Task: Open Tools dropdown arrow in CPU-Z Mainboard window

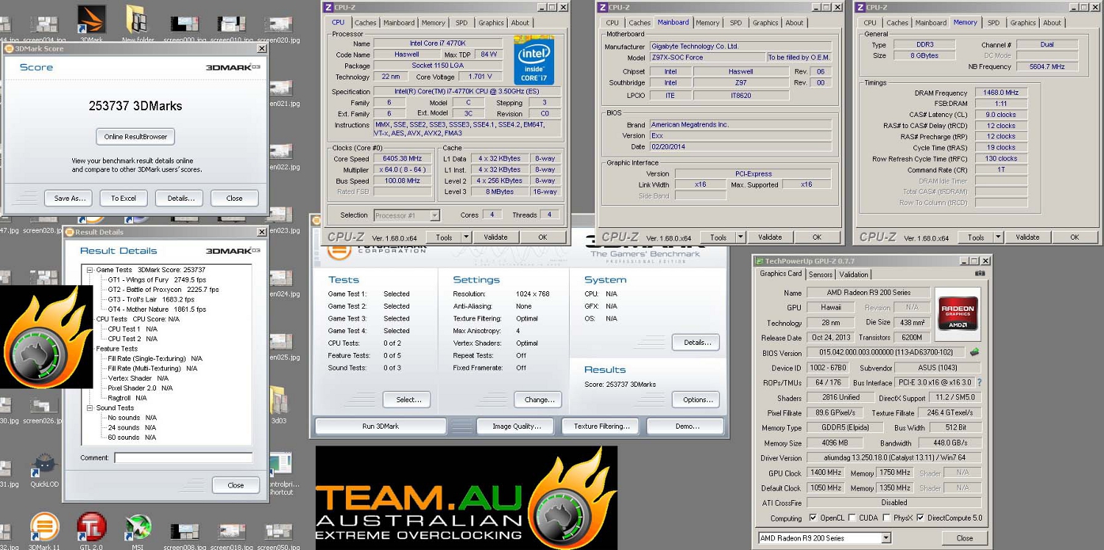Action: point(740,237)
